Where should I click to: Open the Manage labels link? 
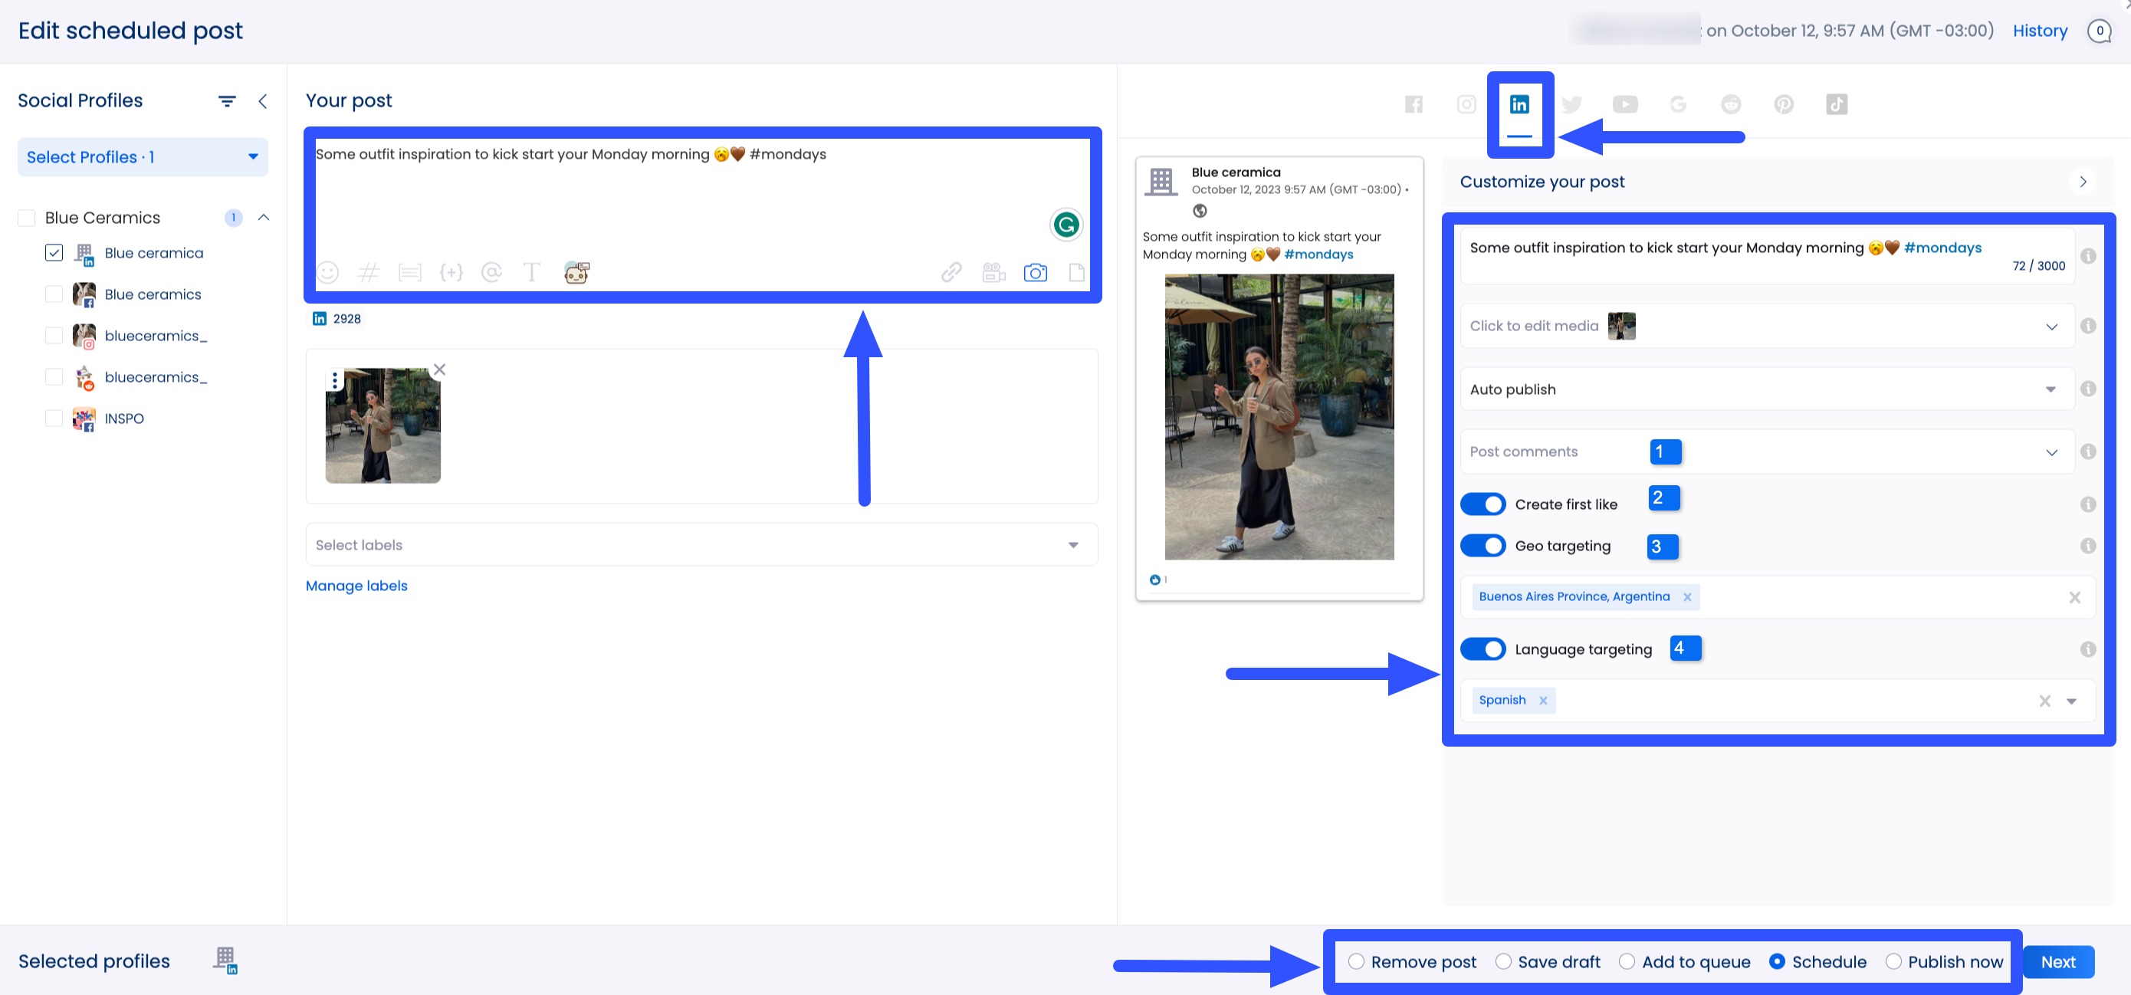(x=356, y=586)
